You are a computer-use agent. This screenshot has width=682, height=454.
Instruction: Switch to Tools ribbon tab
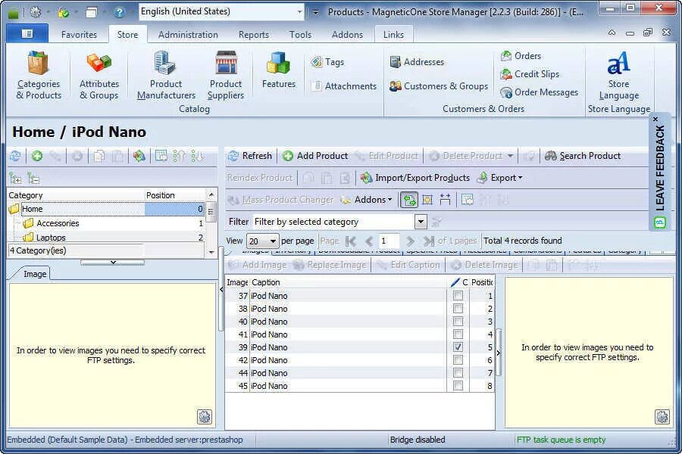pyautogui.click(x=300, y=34)
